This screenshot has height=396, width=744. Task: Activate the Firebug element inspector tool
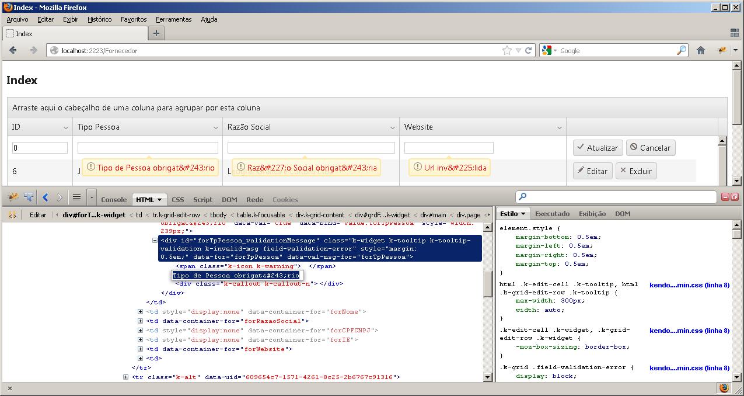[x=28, y=197]
